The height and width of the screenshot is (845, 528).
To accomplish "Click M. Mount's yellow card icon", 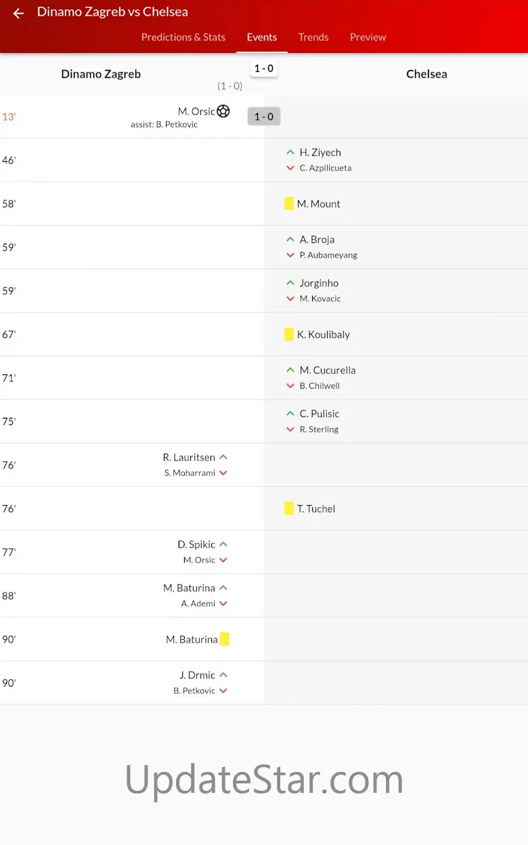I will point(289,204).
